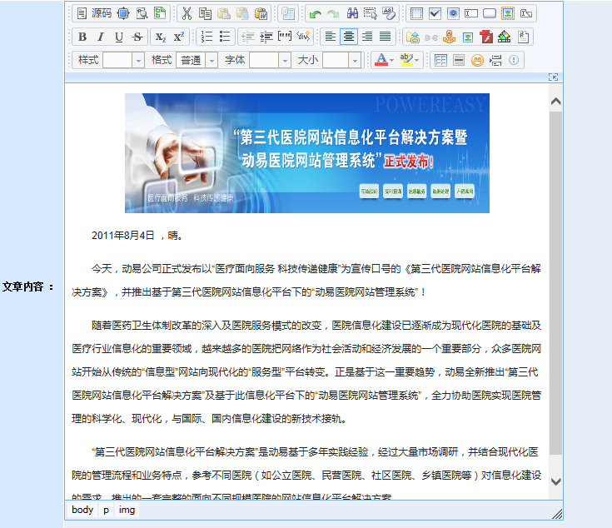Open the 样式 style dropdown

point(138,60)
